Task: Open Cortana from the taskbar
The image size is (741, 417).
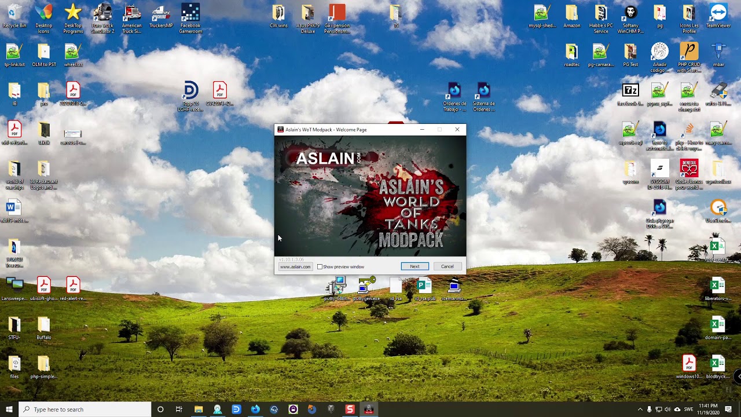Action: (160, 409)
